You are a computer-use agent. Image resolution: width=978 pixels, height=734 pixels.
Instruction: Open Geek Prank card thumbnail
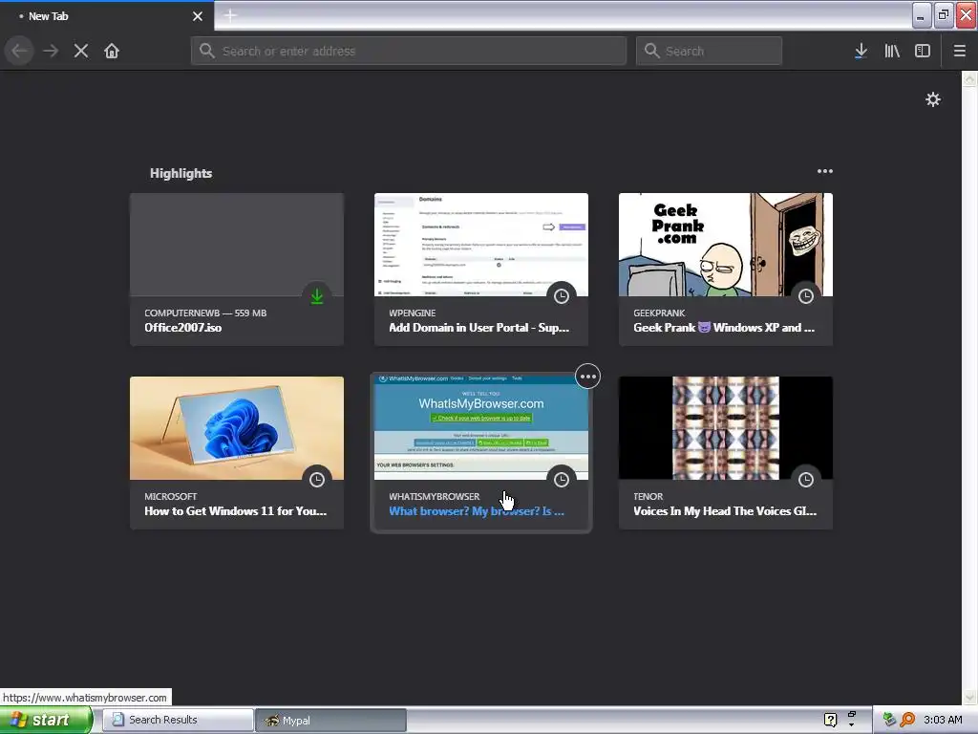click(x=726, y=245)
